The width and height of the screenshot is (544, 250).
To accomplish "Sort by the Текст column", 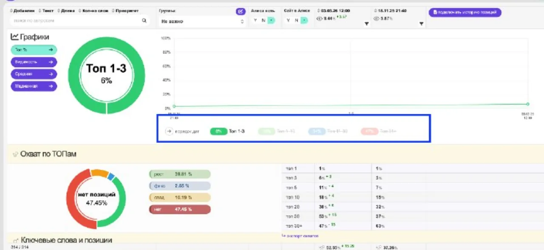I will pos(46,11).
